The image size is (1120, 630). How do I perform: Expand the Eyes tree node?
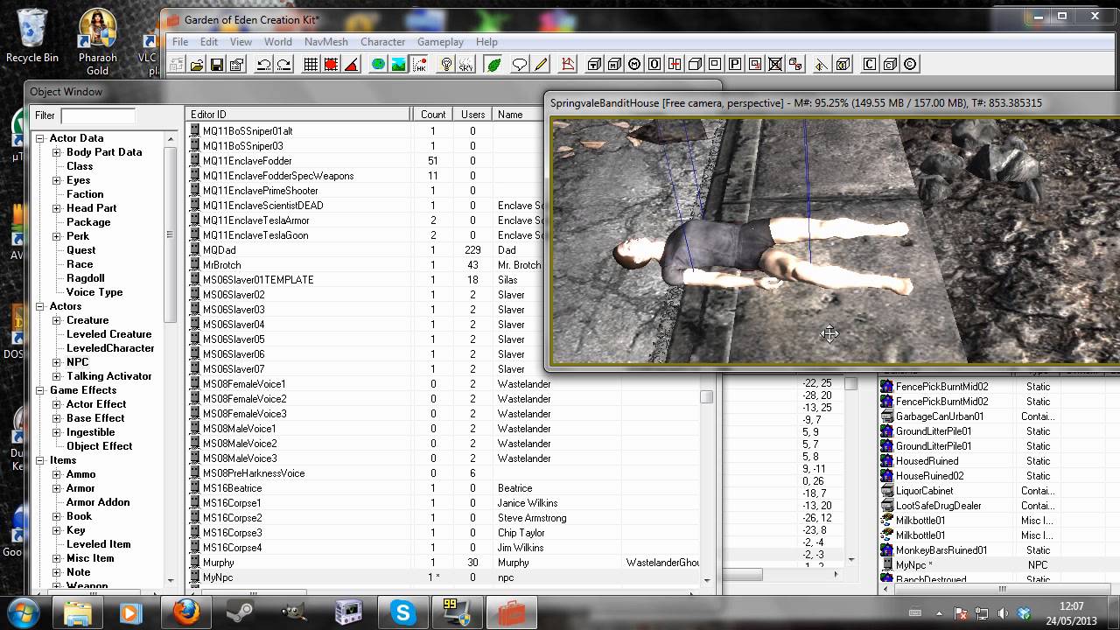click(57, 180)
